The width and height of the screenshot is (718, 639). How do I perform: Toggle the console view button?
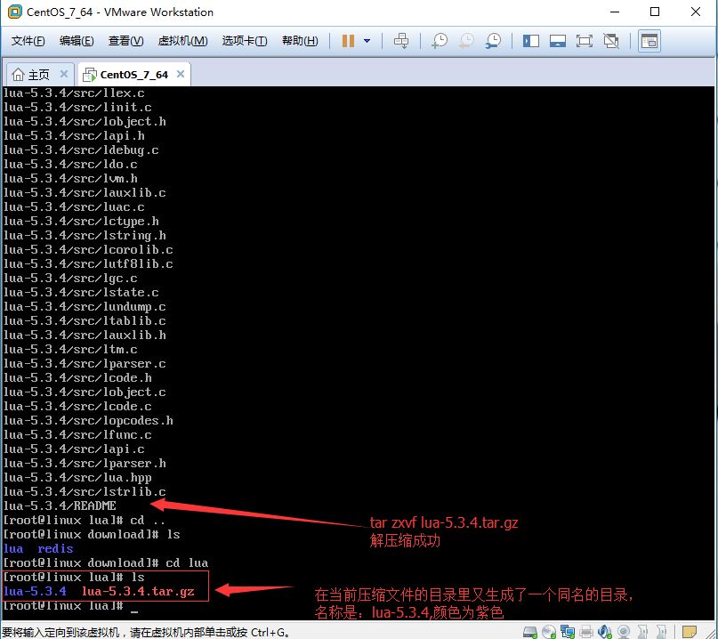649,41
